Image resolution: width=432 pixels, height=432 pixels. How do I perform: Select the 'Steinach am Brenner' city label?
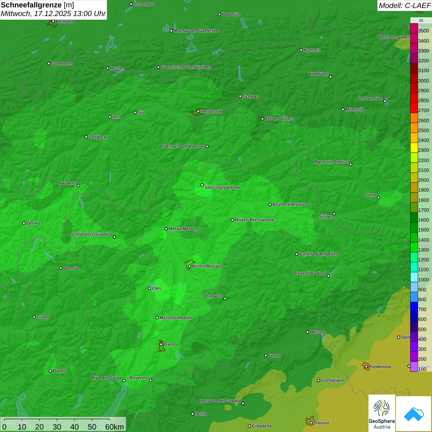183,146
